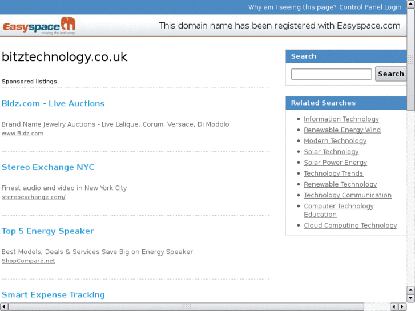Open the Control Panel Login link

[x=370, y=7]
